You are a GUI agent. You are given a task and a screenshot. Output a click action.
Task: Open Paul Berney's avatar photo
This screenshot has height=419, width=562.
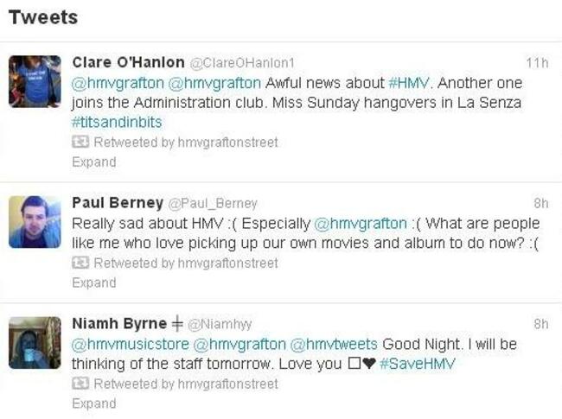[35, 222]
